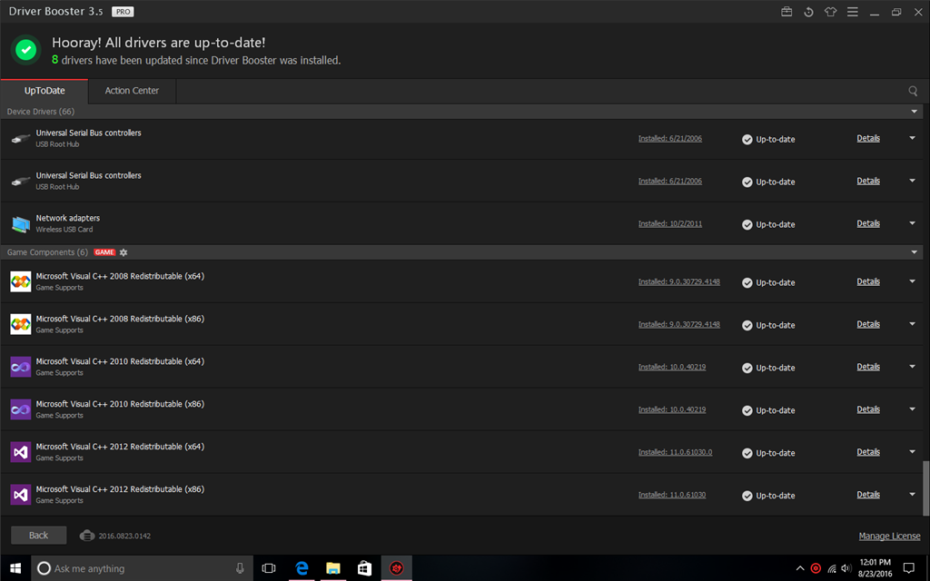The image size is (930, 581).
Task: Click the PRO edition badge
Action: [123, 12]
